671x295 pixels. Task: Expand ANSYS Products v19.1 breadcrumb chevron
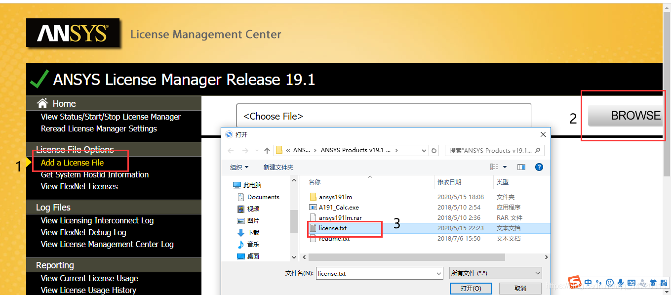click(397, 150)
